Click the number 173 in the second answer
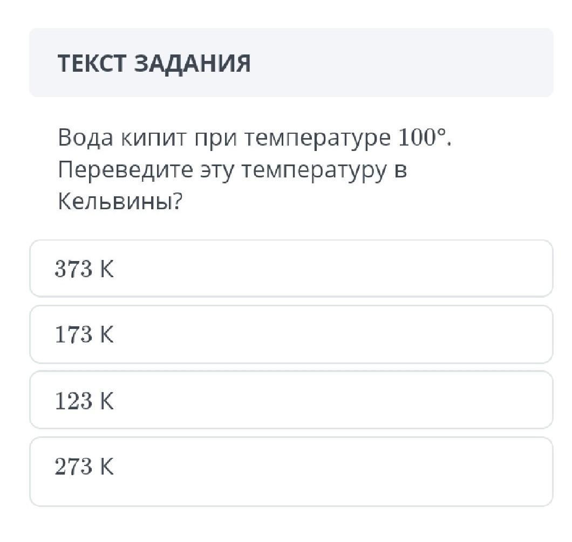 coord(74,335)
